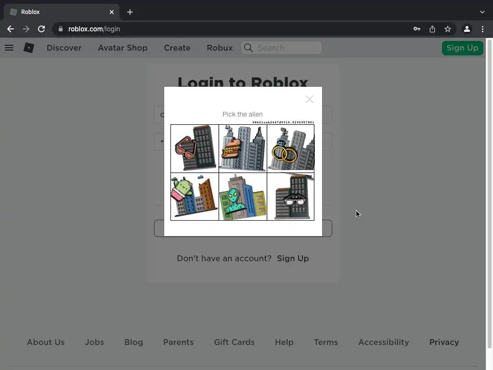Open the Blog footer link

[x=134, y=342]
